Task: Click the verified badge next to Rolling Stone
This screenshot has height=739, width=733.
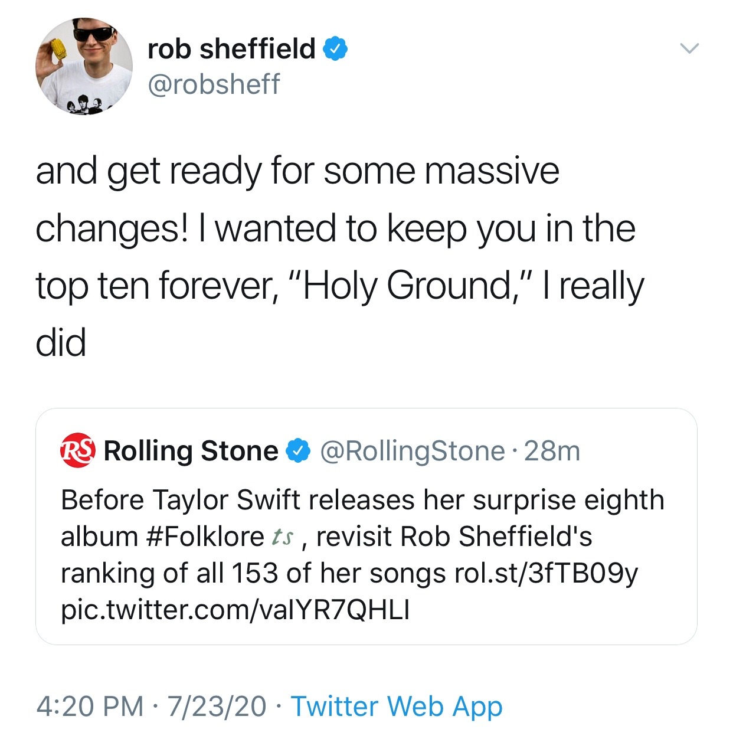Action: coord(299,451)
